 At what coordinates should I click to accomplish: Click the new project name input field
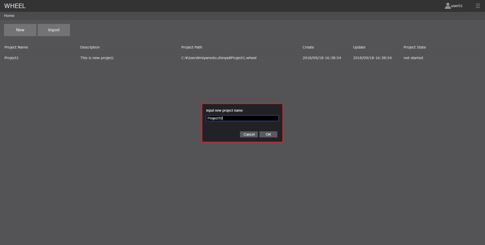pos(242,118)
